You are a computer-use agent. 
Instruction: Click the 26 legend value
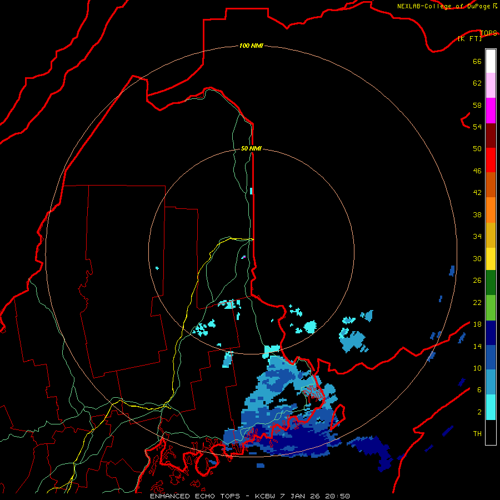coord(477,281)
